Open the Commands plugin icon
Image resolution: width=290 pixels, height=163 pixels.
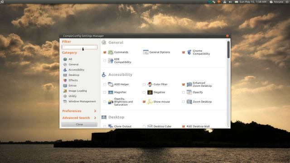[x=111, y=53]
